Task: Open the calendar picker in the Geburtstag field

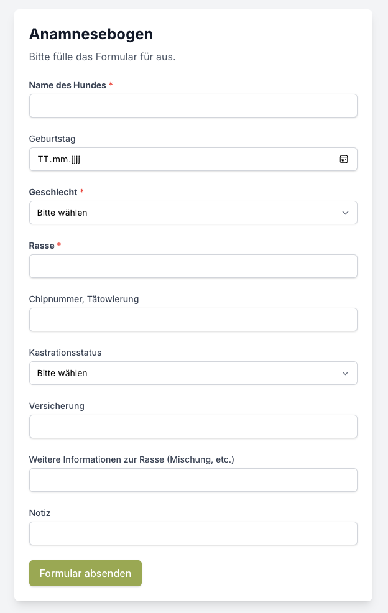Action: click(343, 159)
